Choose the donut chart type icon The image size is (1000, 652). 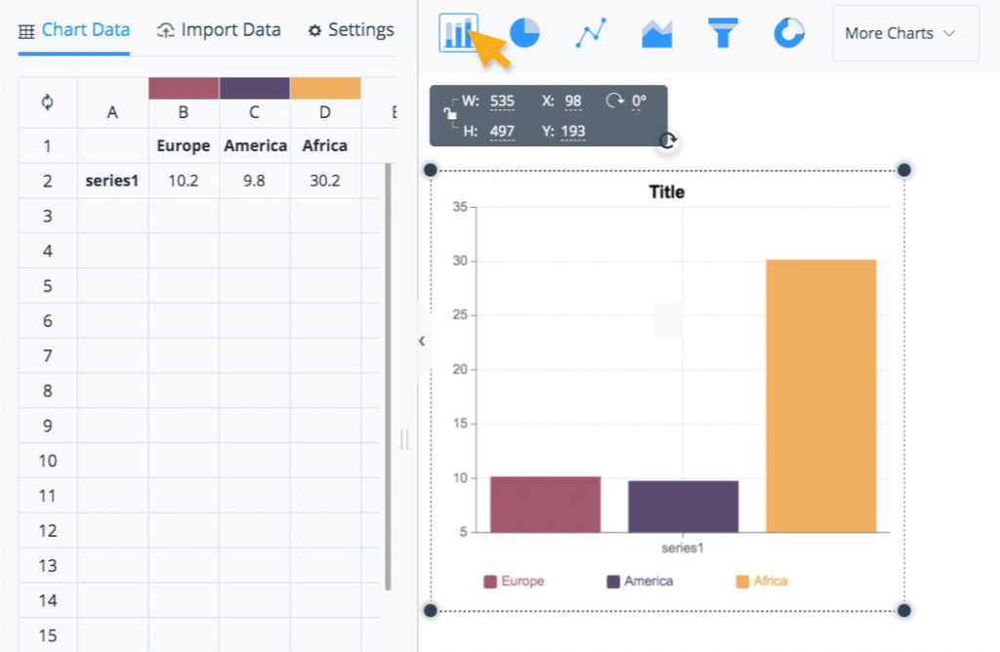pos(787,32)
